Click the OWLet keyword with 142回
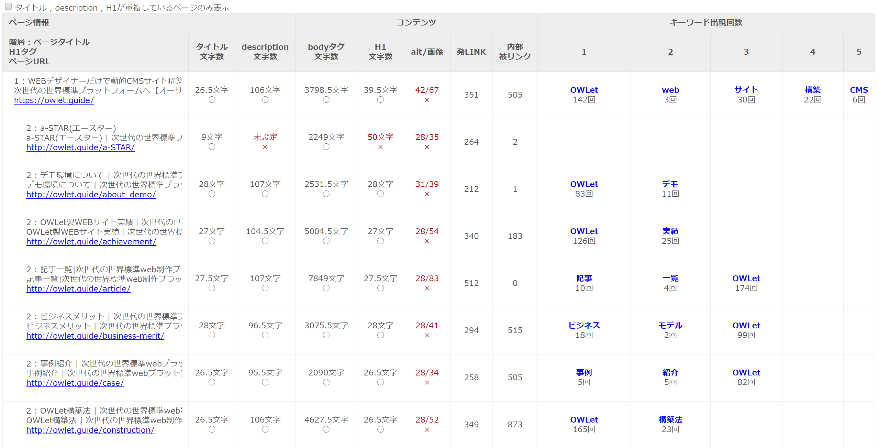 (x=584, y=90)
